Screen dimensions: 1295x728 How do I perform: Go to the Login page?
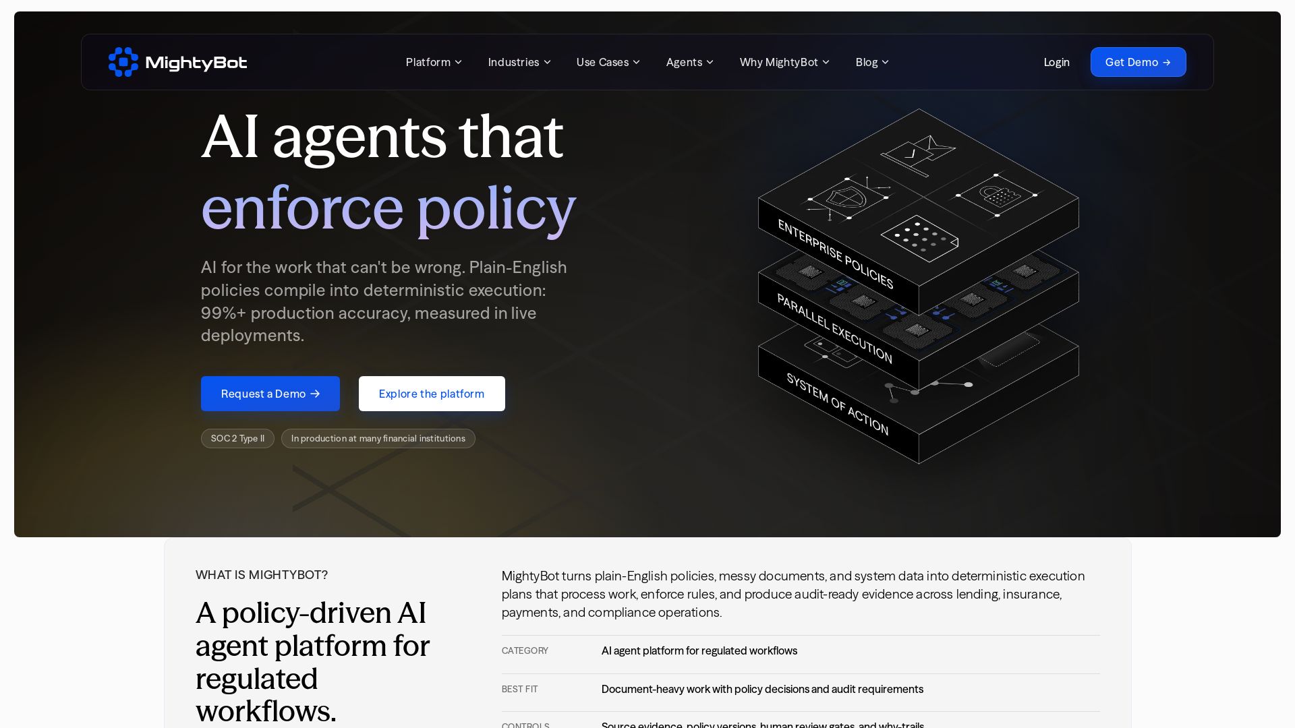(1056, 62)
